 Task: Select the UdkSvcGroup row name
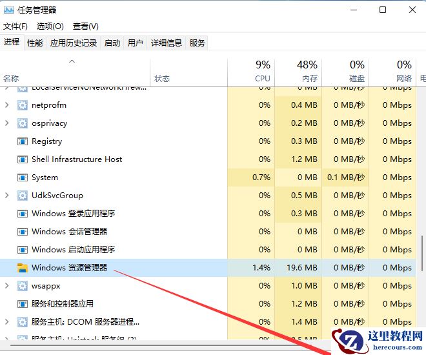point(57,196)
